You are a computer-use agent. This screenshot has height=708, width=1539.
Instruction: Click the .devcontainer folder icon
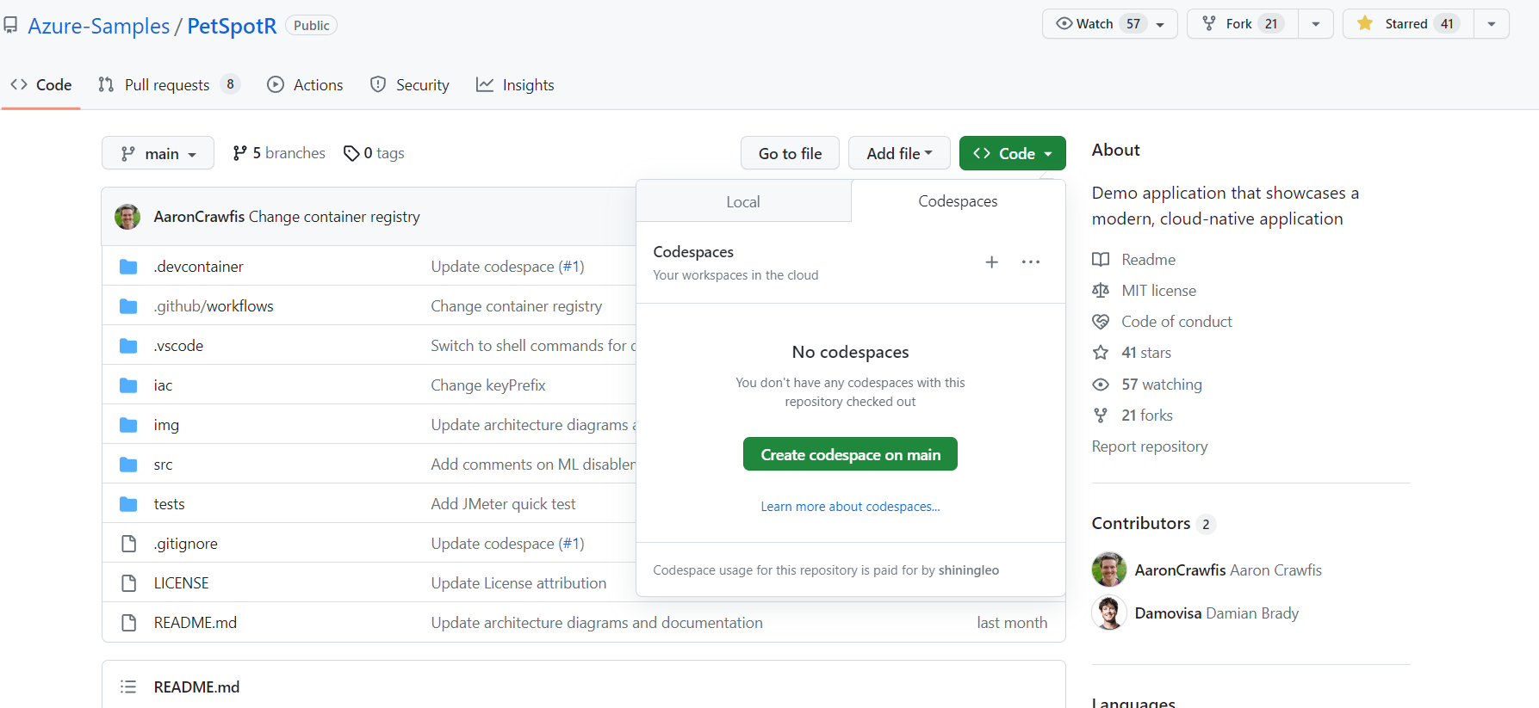click(128, 267)
